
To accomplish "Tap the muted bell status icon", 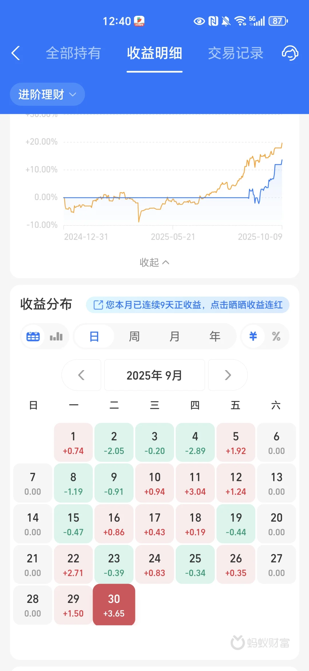I will pyautogui.click(x=226, y=21).
